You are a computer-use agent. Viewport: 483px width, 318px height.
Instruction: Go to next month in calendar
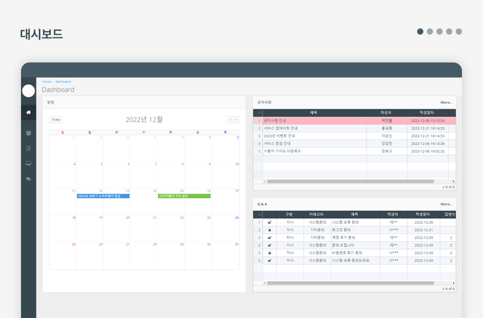coord(236,120)
